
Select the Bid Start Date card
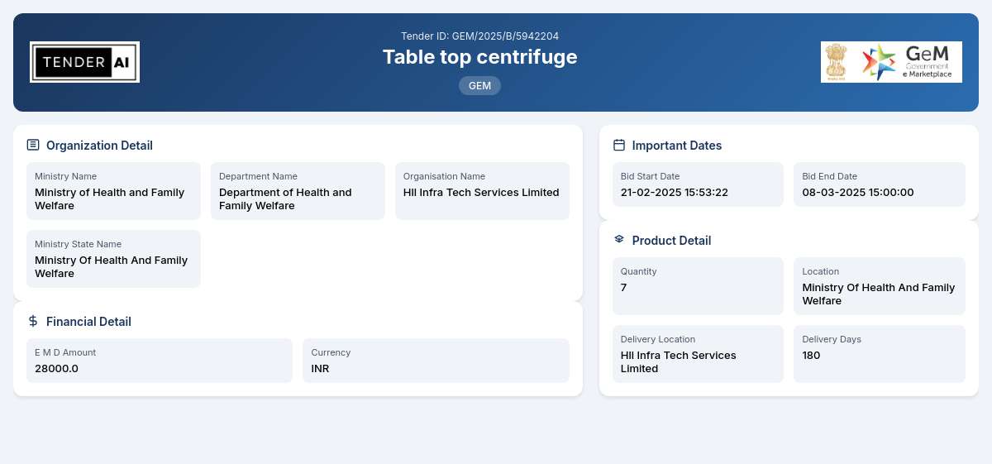(x=698, y=184)
